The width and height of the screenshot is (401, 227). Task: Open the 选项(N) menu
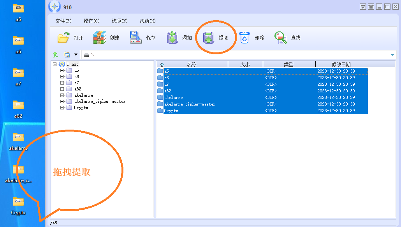(x=119, y=21)
